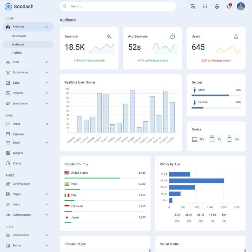The width and height of the screenshot is (252, 252).
Task: Collapse the Analytics menu section
Action: (x=46, y=27)
